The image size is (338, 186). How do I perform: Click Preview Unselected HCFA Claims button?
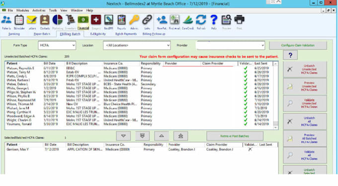point(305,86)
